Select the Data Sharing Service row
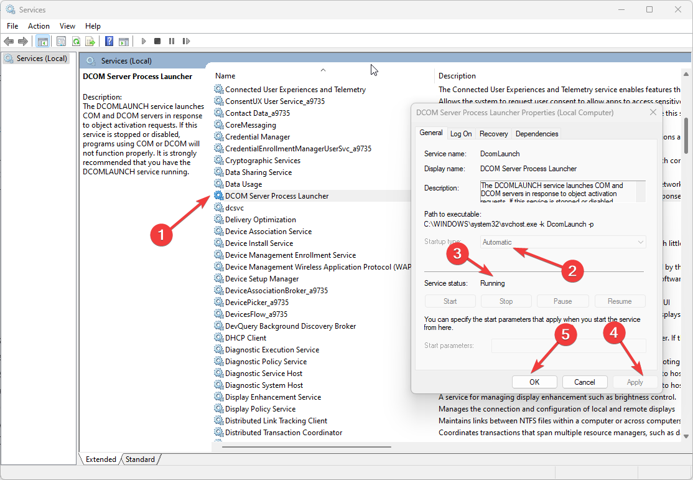This screenshot has height=480, width=693. pyautogui.click(x=258, y=172)
